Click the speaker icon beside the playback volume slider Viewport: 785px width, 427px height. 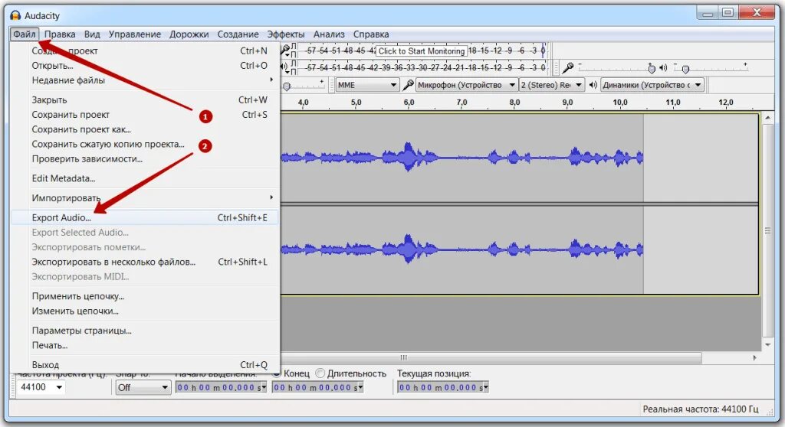pyautogui.click(x=663, y=67)
